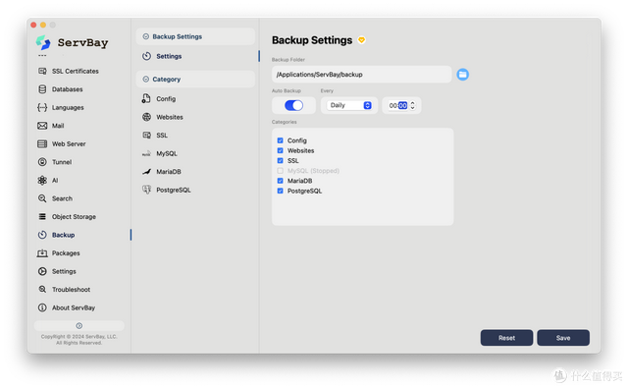Click the yellow badge beside Backup Settings title
This screenshot has width=628, height=389.
click(x=362, y=40)
